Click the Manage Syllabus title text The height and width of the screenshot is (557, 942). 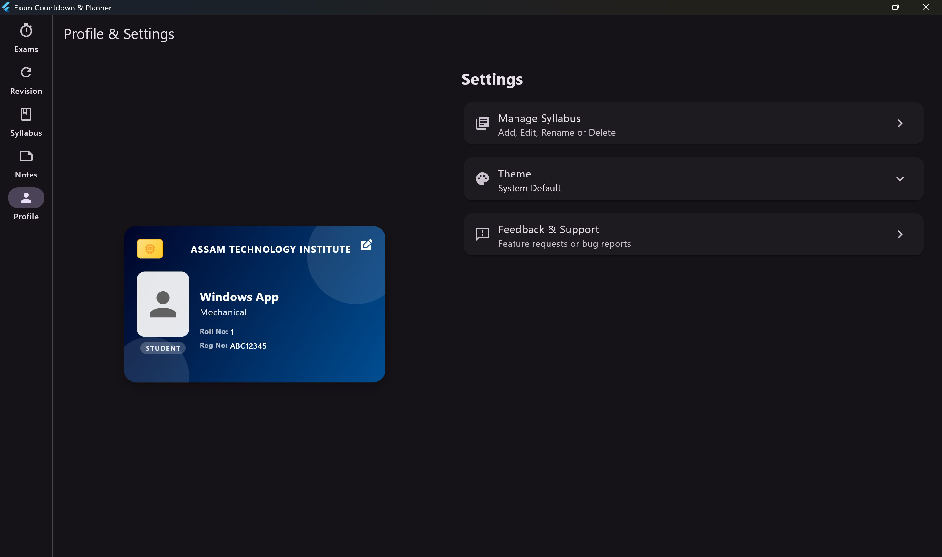pyautogui.click(x=539, y=118)
